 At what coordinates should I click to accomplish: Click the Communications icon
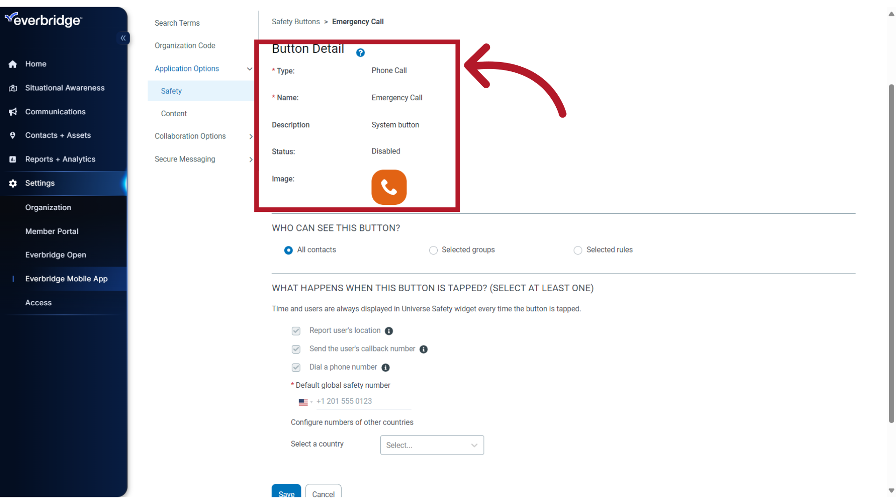12,112
